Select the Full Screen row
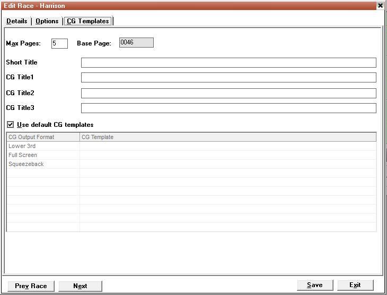The image size is (387, 295). pos(191,155)
